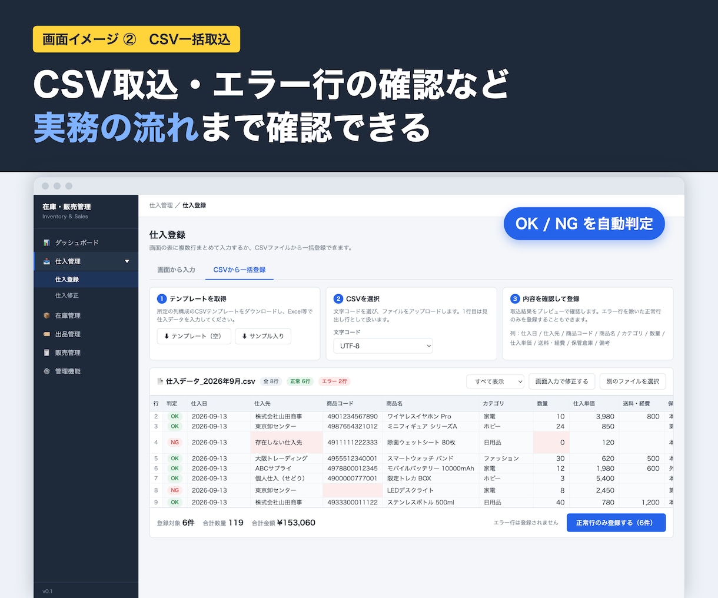Collapse the 仕入管理 menu arrow
Image resolution: width=718 pixels, height=598 pixels.
[x=127, y=261]
